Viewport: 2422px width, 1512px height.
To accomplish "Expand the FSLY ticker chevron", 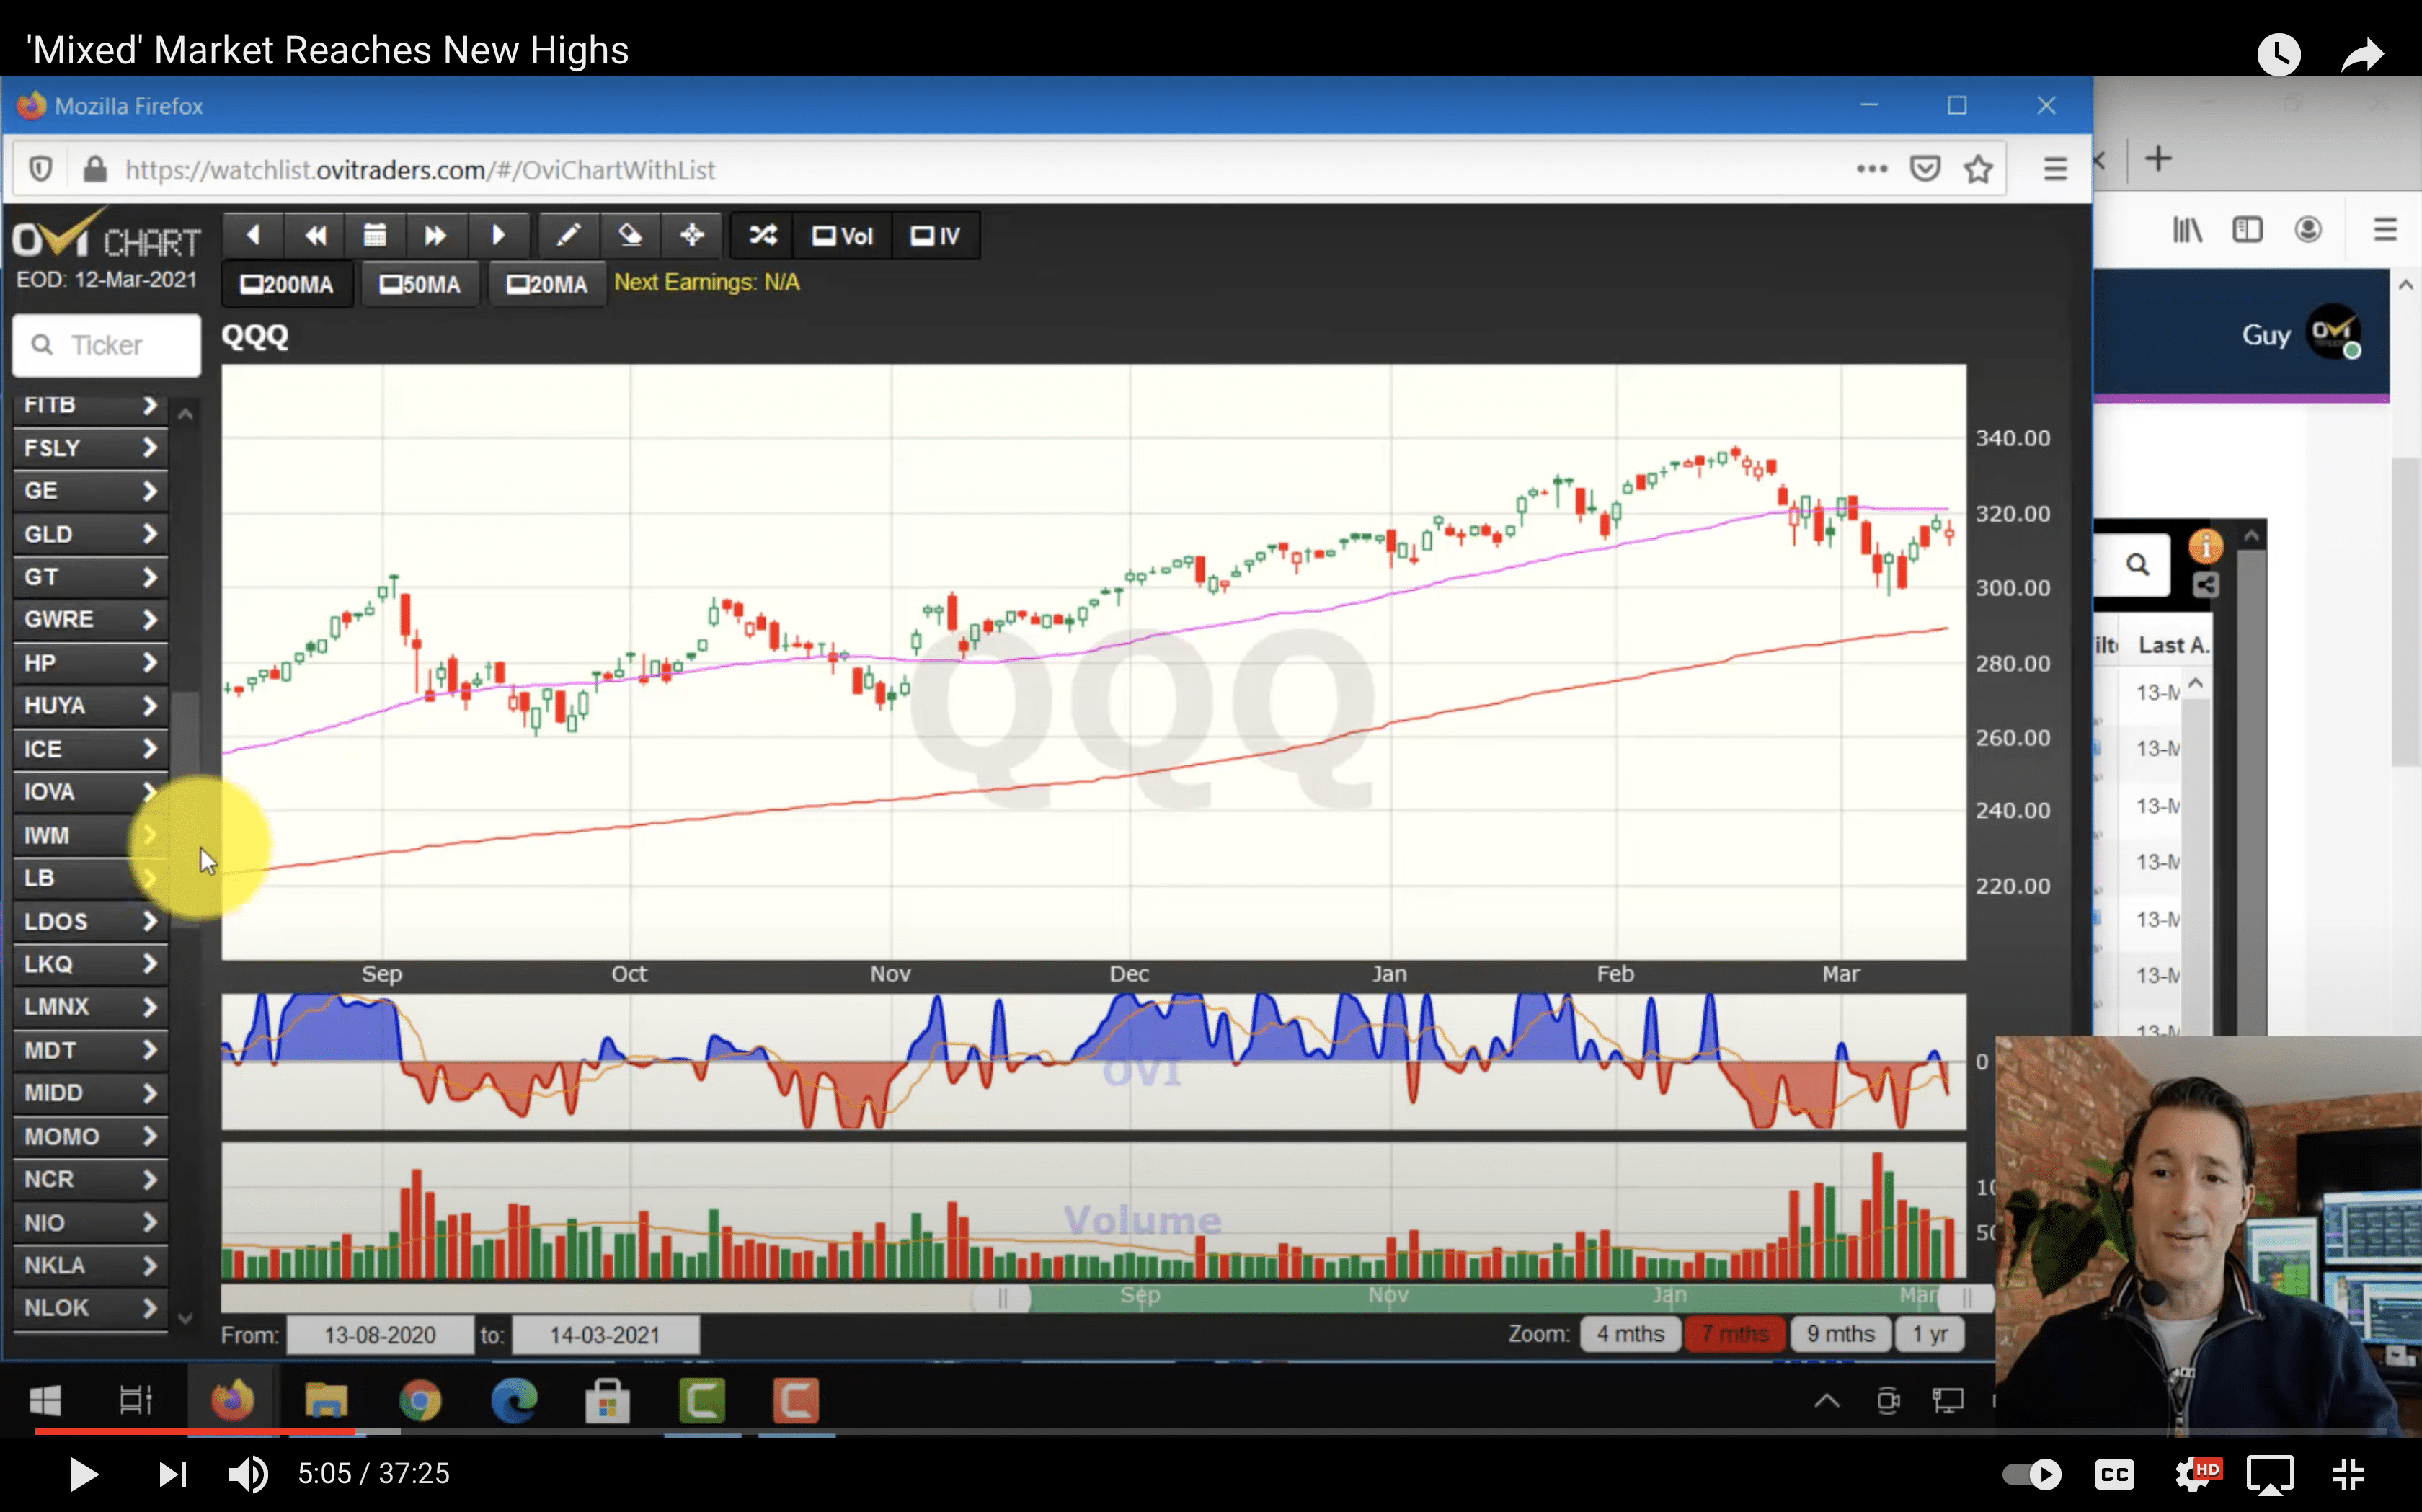I will point(149,447).
